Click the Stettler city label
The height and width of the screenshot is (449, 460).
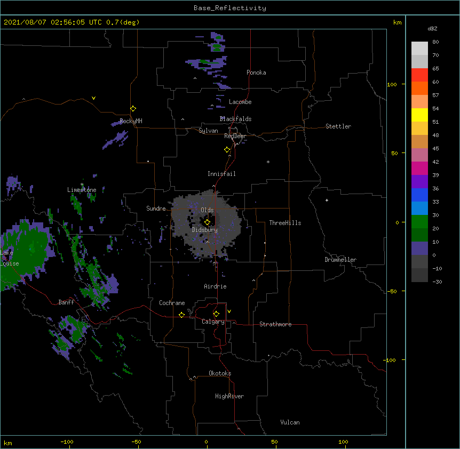tap(338, 126)
